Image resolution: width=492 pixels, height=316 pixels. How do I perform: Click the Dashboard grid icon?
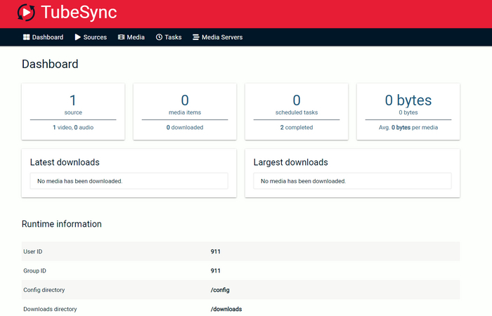tap(26, 37)
